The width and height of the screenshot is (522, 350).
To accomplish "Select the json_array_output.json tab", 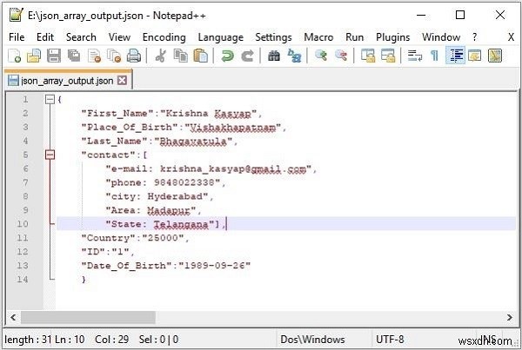I will coord(67,81).
